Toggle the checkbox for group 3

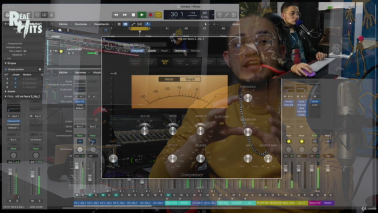[x=15, y=87]
